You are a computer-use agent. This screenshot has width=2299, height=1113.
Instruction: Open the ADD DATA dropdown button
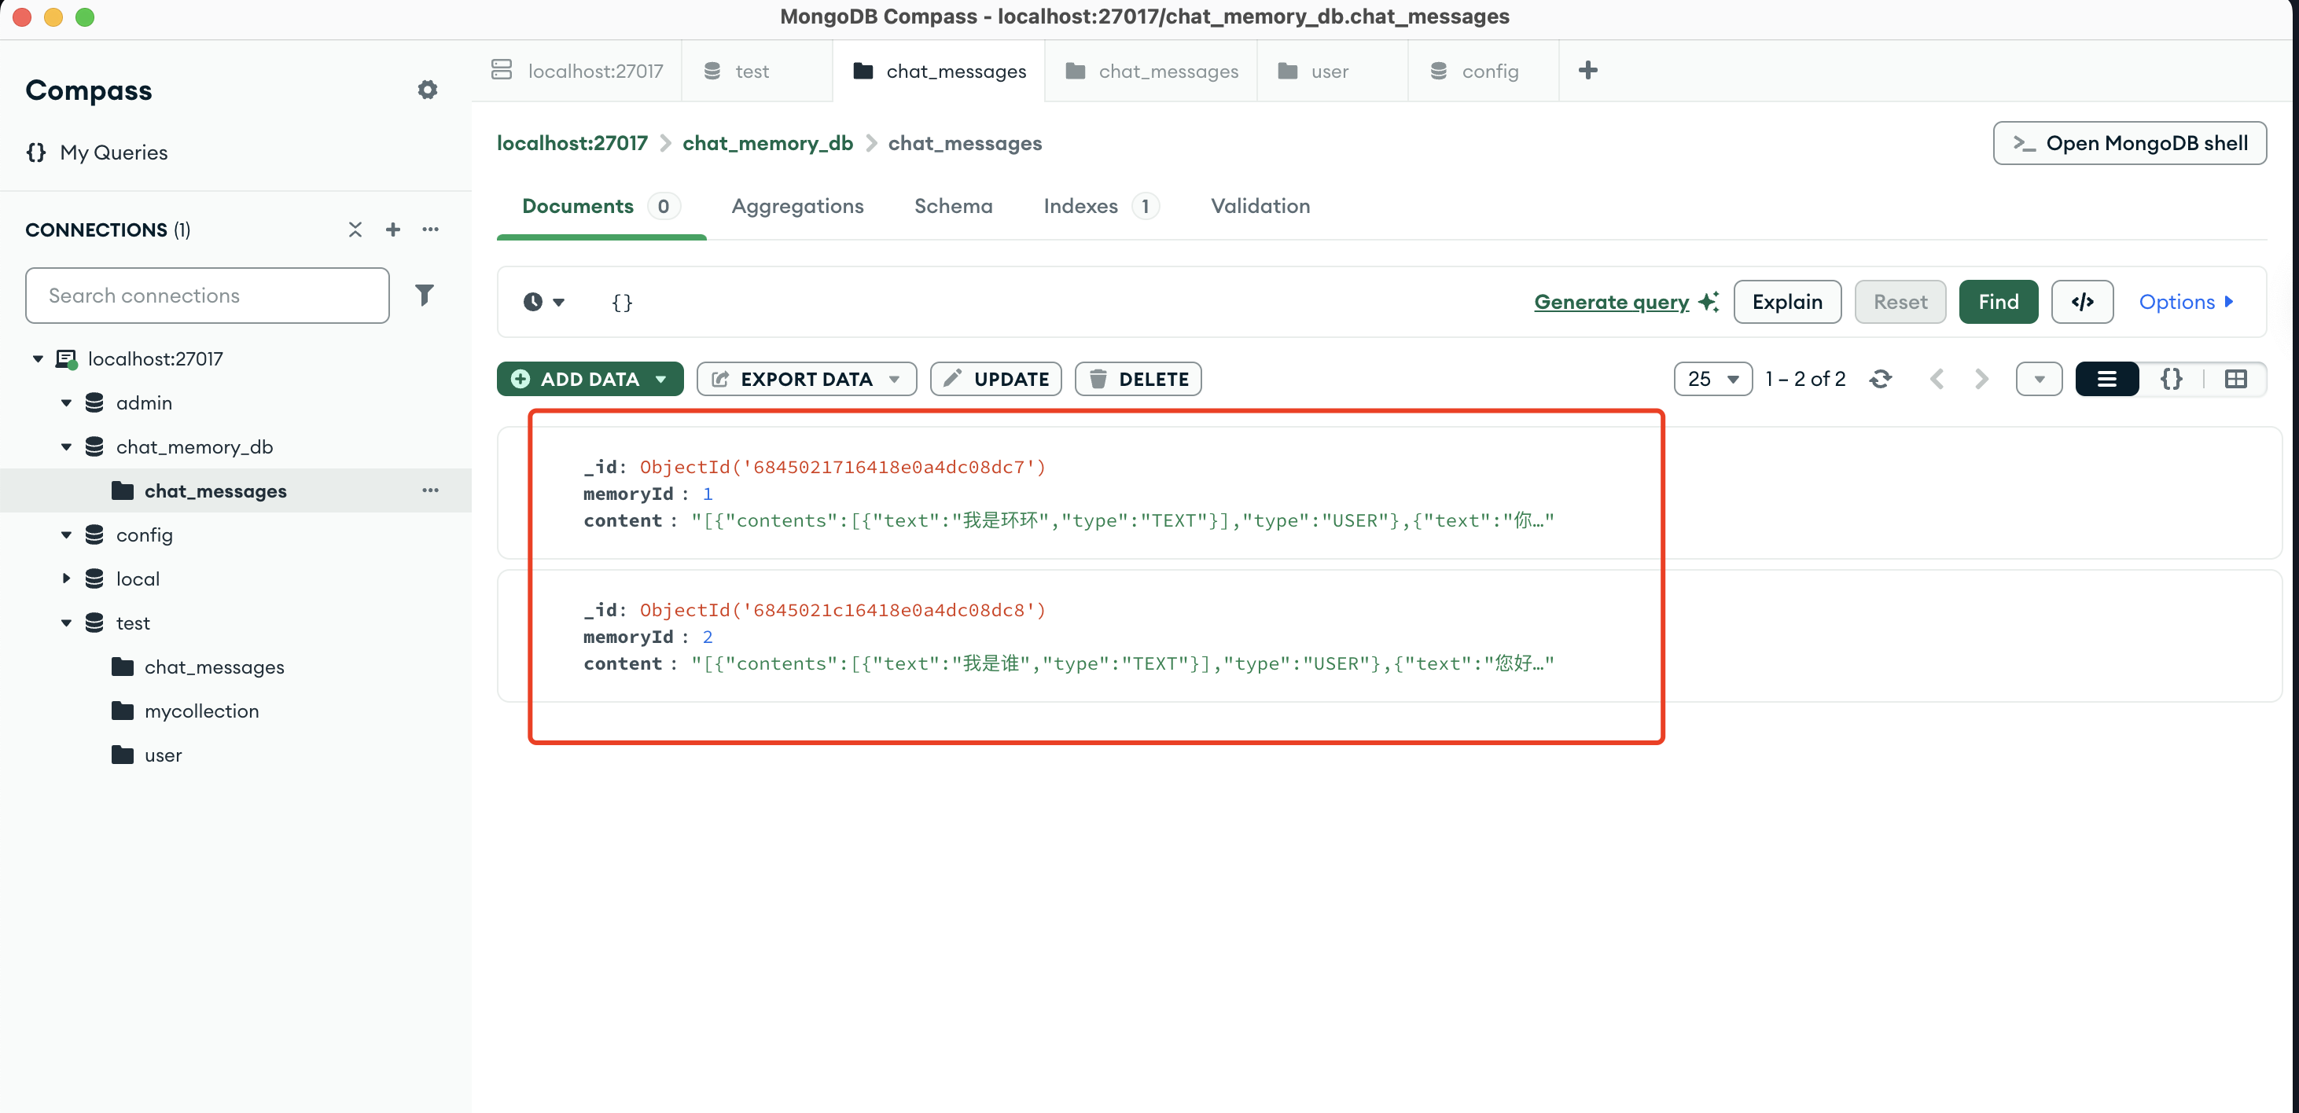pos(590,378)
